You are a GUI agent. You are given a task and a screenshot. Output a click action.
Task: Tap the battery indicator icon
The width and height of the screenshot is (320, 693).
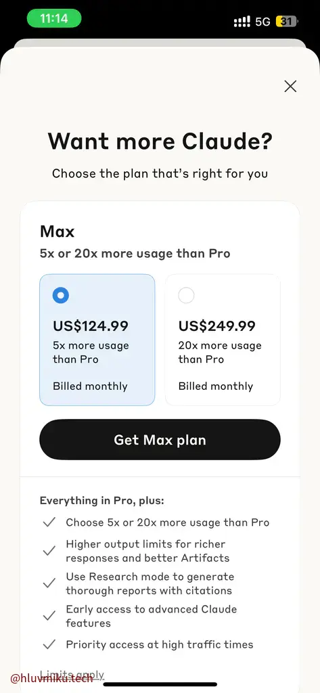point(287,21)
